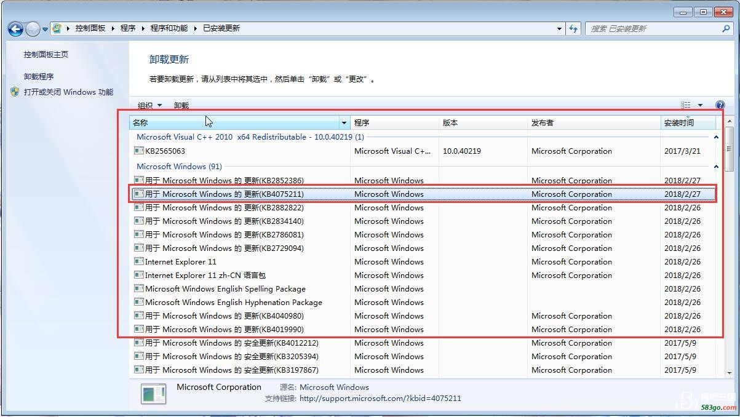The width and height of the screenshot is (740, 417).
Task: Click the scrollbar up arrow
Action: pos(730,121)
